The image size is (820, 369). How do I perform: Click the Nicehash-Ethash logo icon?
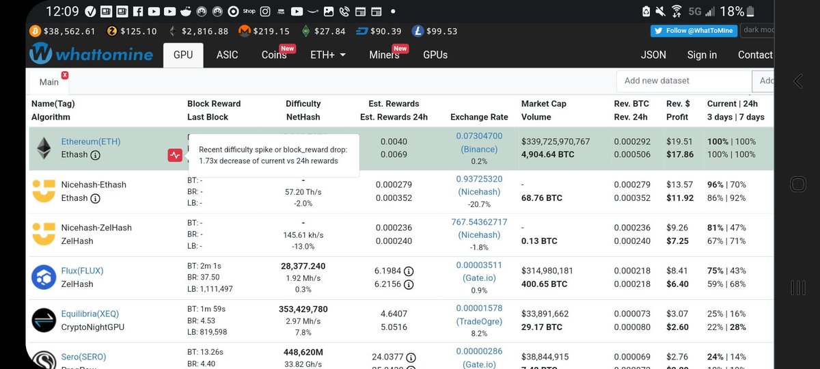pos(44,191)
